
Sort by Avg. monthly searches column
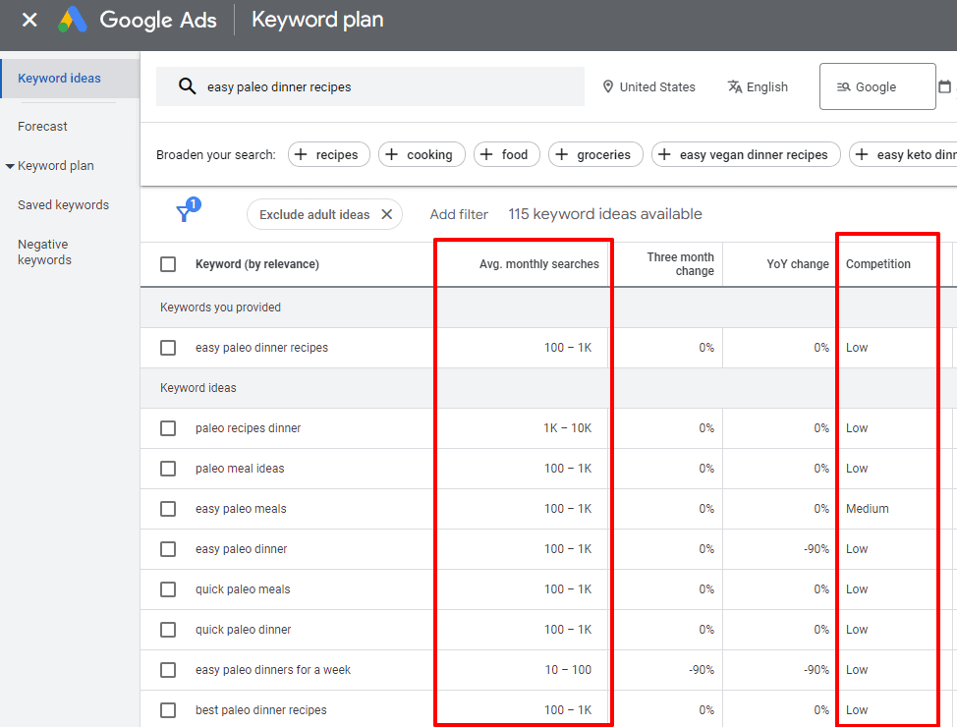[538, 264]
